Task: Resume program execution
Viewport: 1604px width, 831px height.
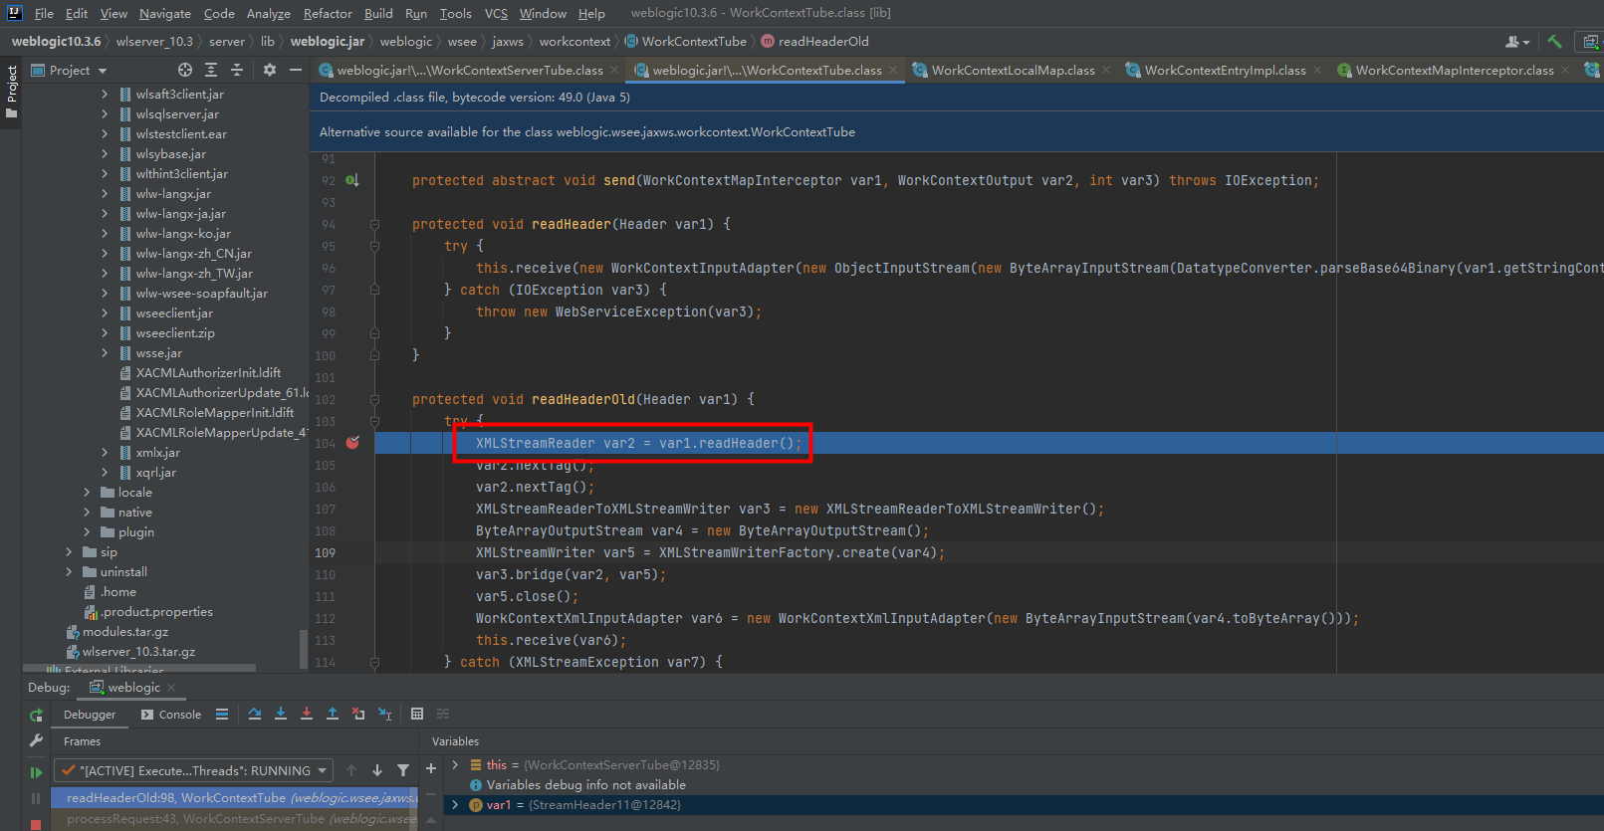Action: (x=37, y=772)
